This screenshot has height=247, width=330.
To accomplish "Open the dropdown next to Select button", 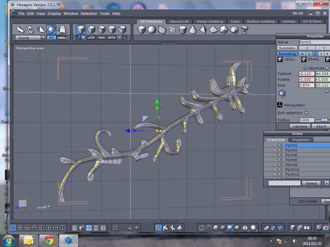I will click(x=326, y=183).
